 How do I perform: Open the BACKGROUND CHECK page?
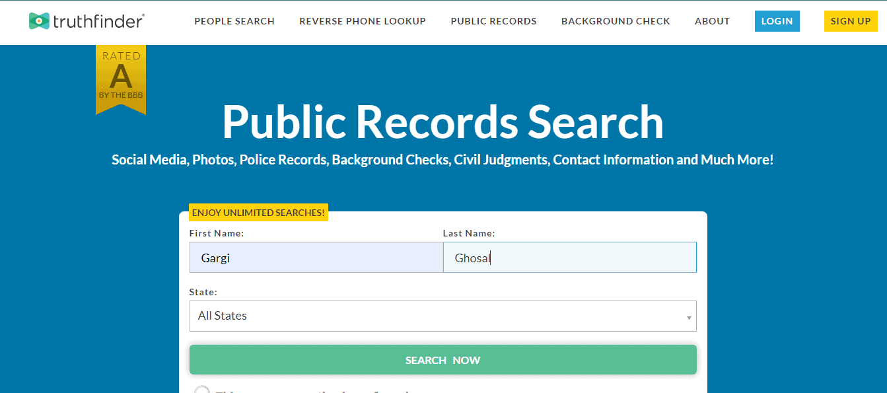click(x=616, y=21)
